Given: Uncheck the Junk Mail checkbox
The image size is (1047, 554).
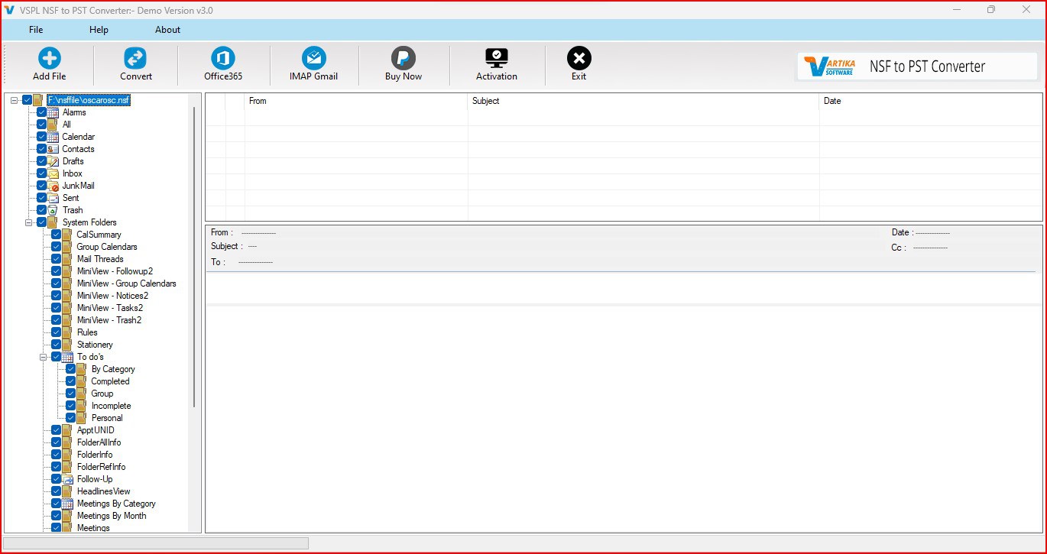Looking at the screenshot, I should [x=41, y=186].
